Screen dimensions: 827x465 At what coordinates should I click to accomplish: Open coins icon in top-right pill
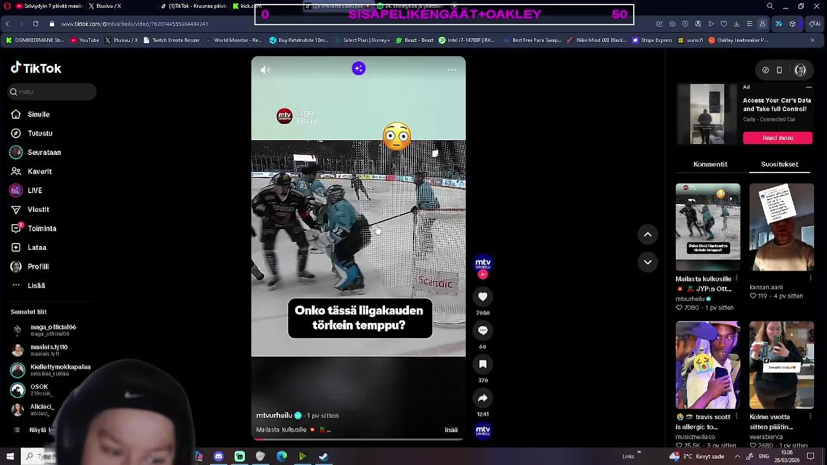tap(766, 70)
